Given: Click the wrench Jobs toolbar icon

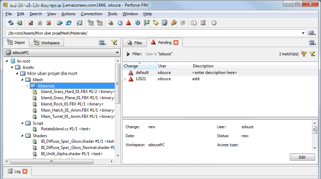Looking at the screenshot, I should [173, 23].
